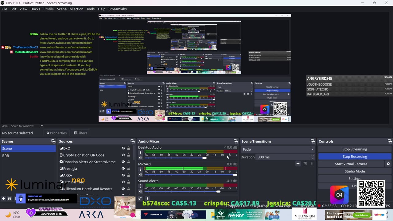Image resolution: width=393 pixels, height=221 pixels.
Task: Open OBS Settings button
Action: [355, 179]
